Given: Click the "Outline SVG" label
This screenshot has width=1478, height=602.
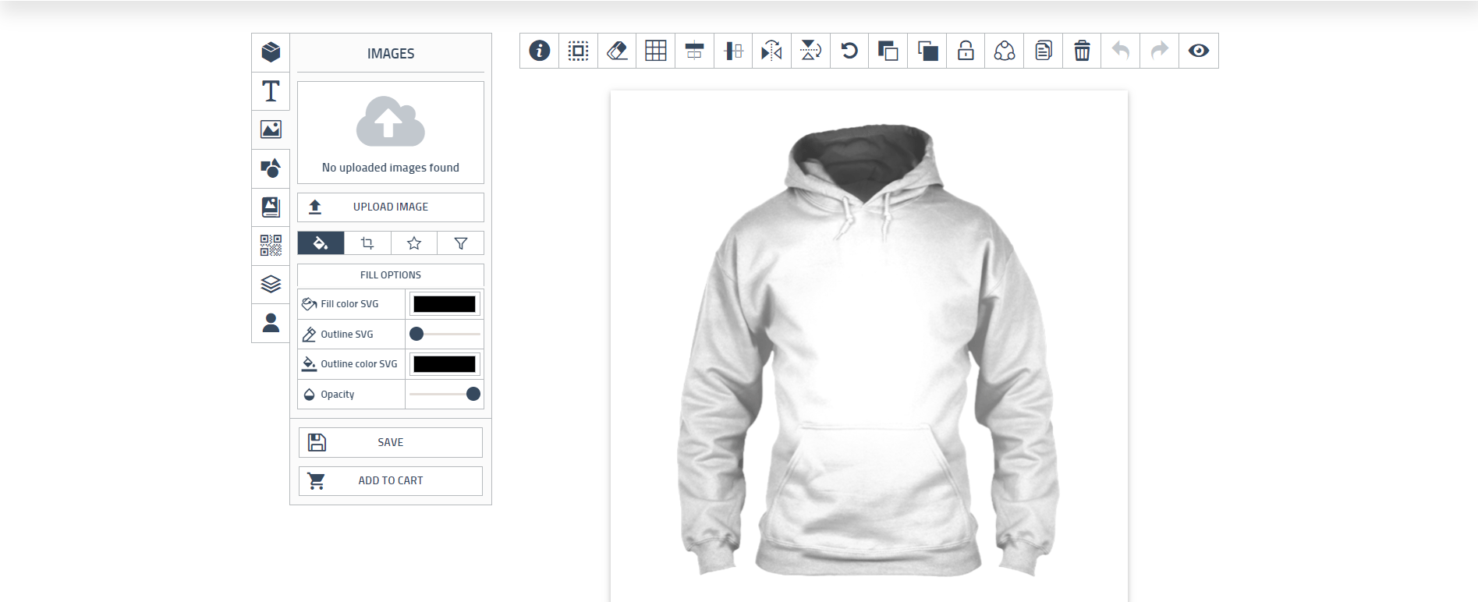Looking at the screenshot, I should click(x=347, y=335).
